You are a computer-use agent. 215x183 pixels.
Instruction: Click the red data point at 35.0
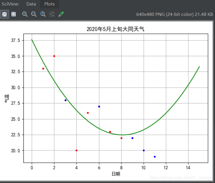click(54, 56)
